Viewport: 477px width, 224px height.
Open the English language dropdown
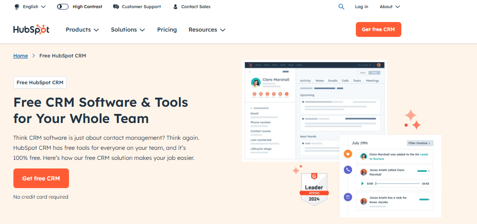click(x=34, y=6)
